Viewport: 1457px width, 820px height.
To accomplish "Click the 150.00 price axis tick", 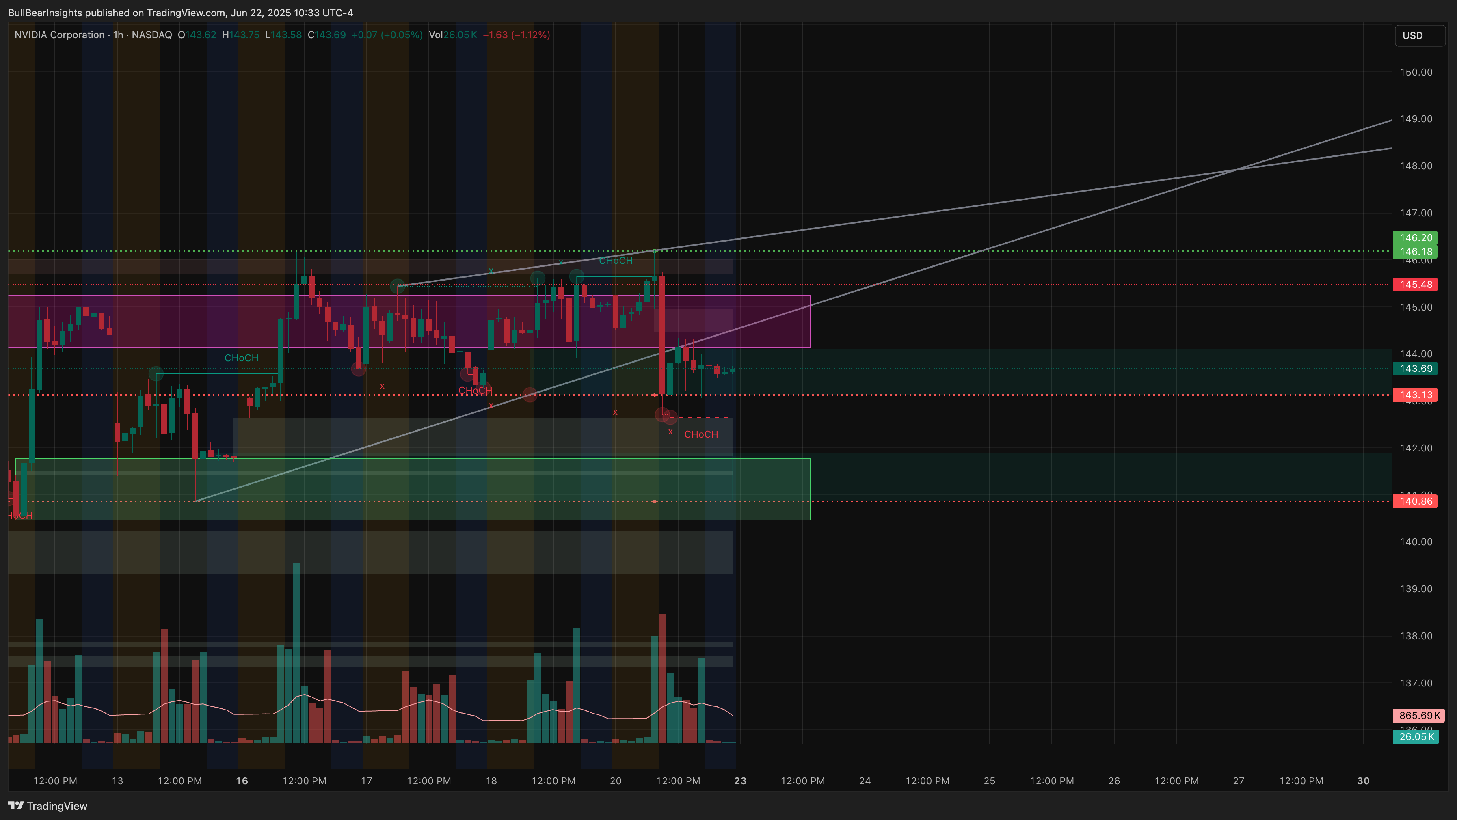I will tap(1416, 72).
